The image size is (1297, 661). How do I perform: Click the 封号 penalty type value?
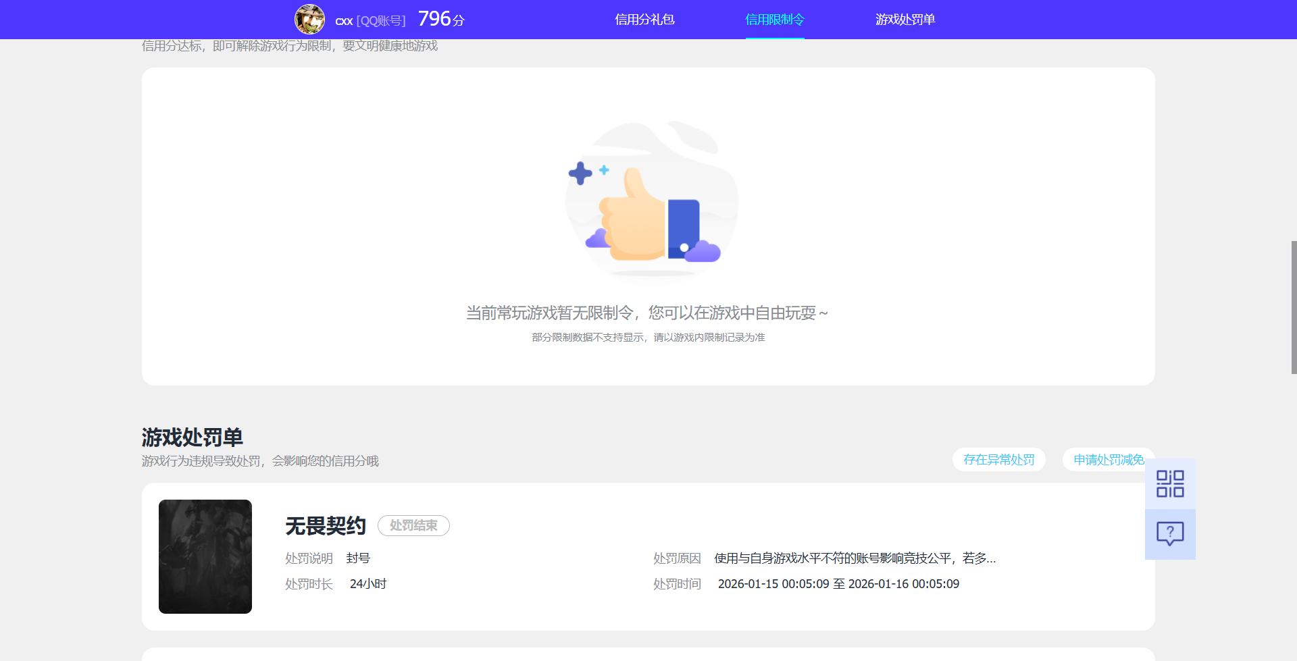pos(357,558)
